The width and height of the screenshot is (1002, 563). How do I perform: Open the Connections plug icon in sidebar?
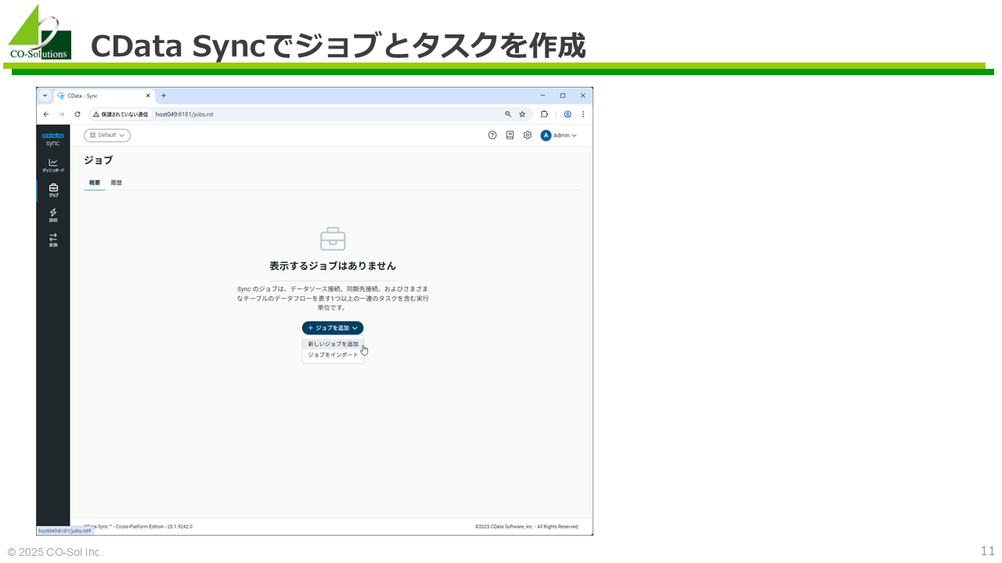53,215
